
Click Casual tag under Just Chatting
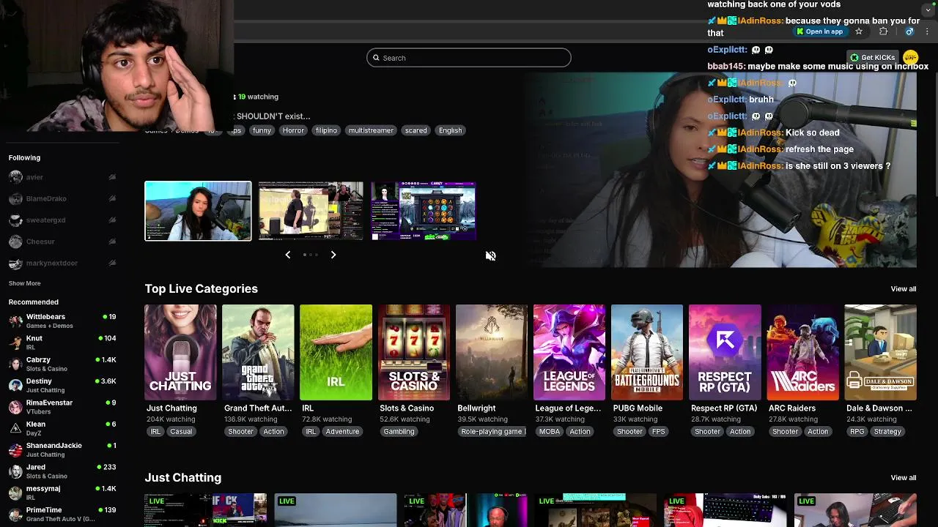pyautogui.click(x=181, y=432)
